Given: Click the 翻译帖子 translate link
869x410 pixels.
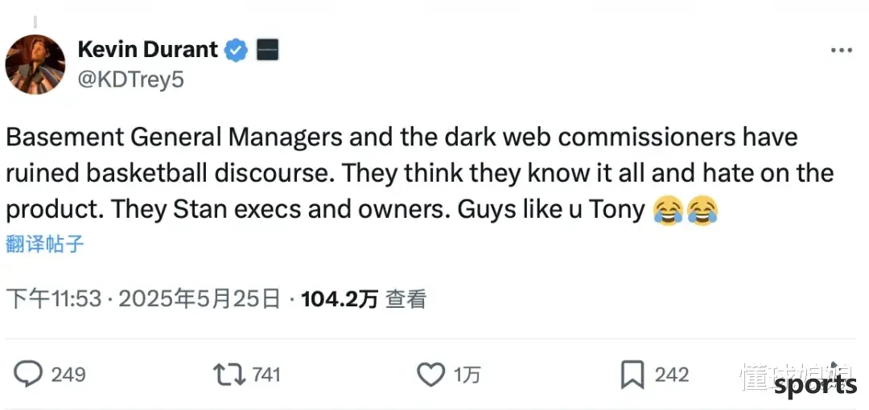Looking at the screenshot, I should click(45, 244).
